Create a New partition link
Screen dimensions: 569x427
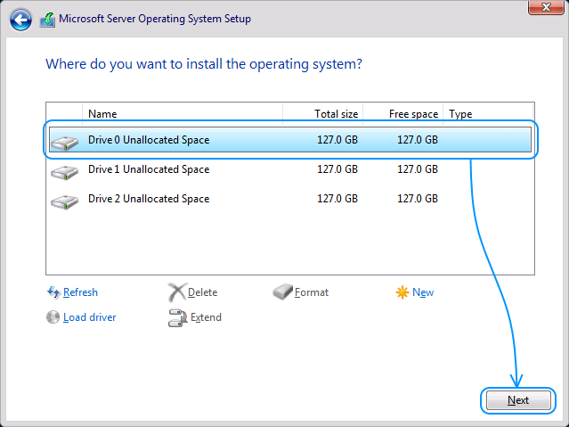pos(423,292)
